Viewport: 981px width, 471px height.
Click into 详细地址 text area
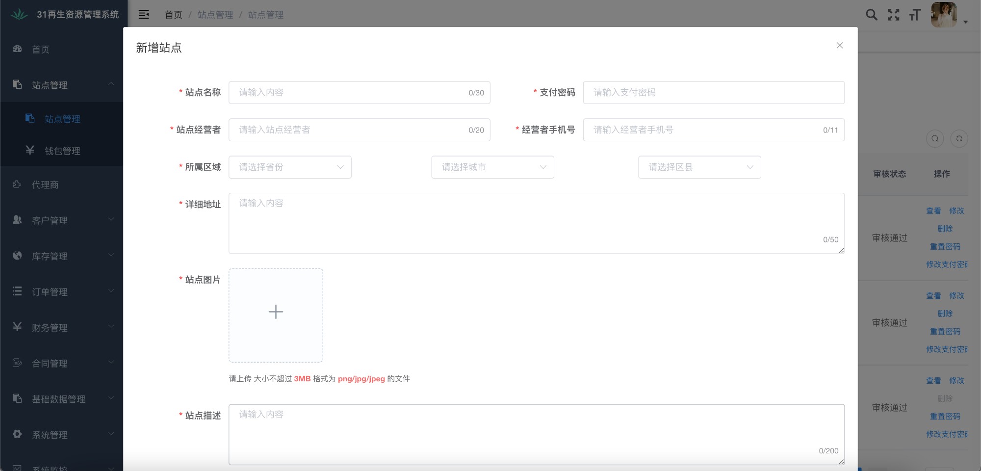tap(537, 223)
